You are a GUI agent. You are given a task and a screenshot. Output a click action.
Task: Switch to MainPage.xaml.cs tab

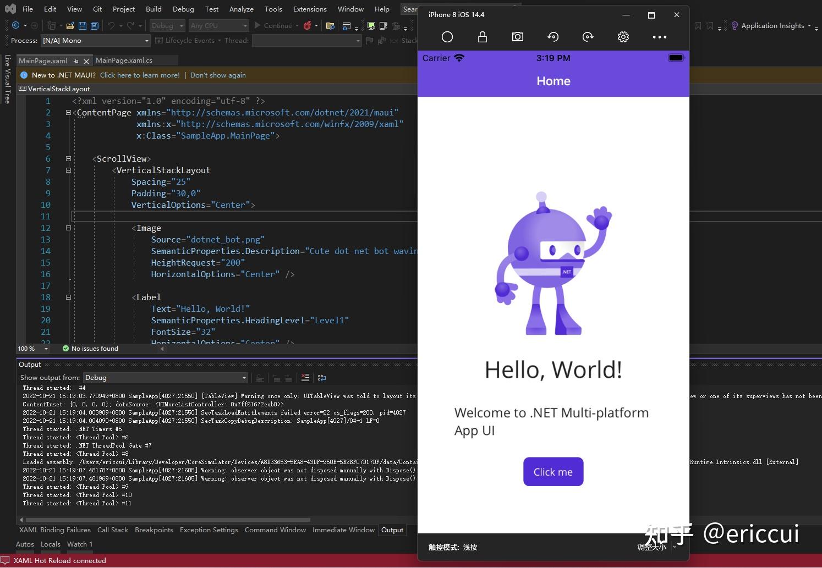(124, 60)
